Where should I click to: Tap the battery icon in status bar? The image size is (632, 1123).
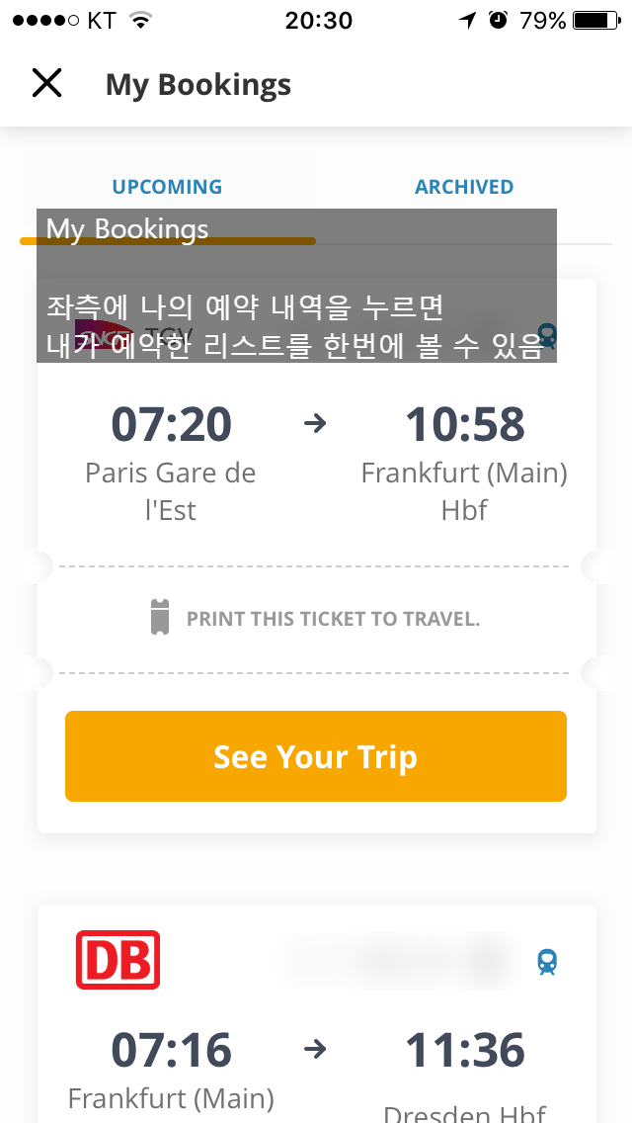click(593, 21)
